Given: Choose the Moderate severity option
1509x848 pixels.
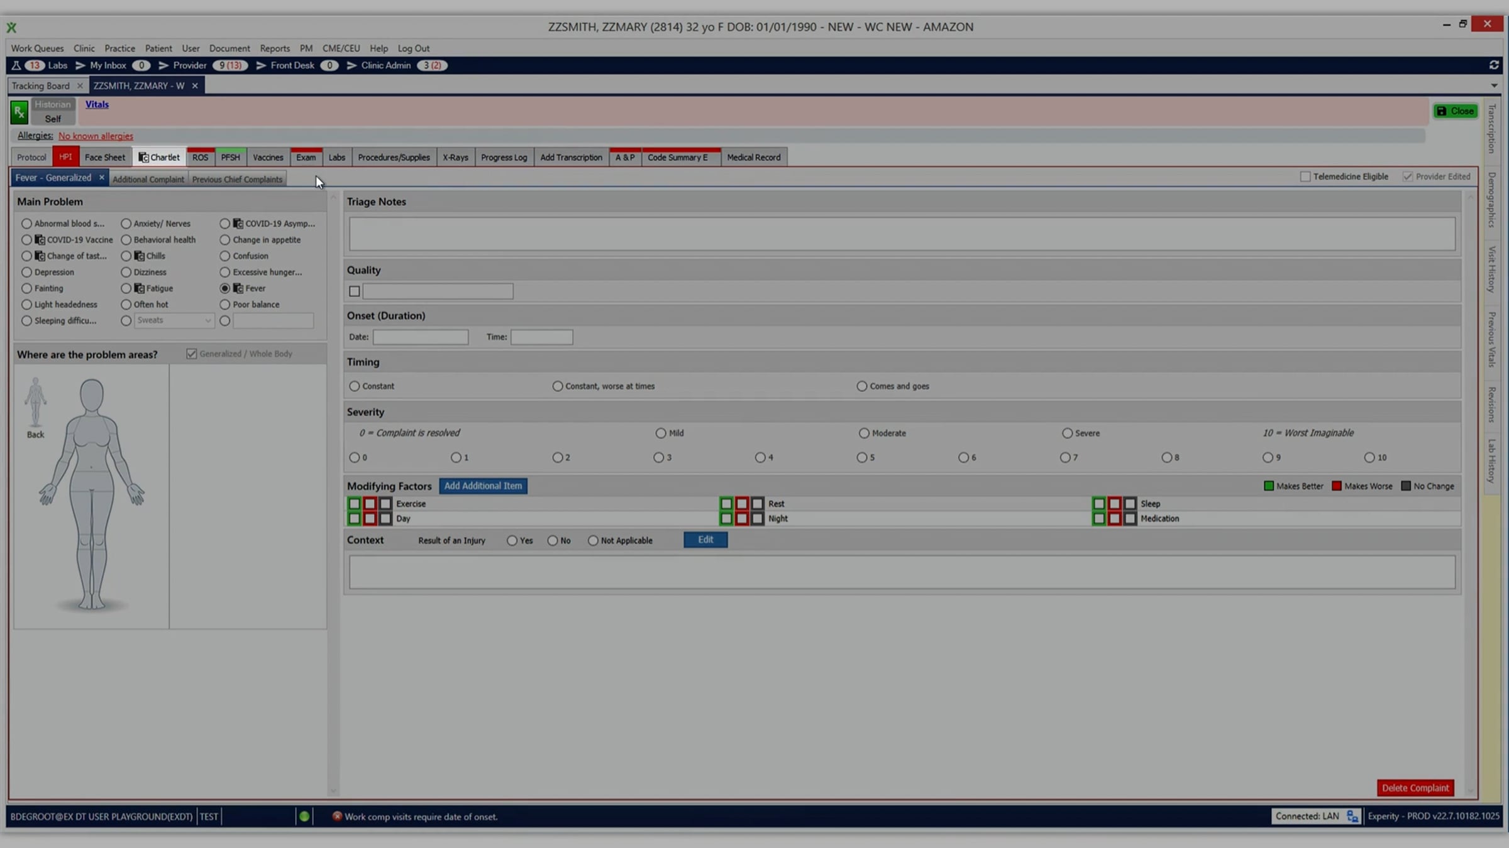Looking at the screenshot, I should [x=864, y=433].
